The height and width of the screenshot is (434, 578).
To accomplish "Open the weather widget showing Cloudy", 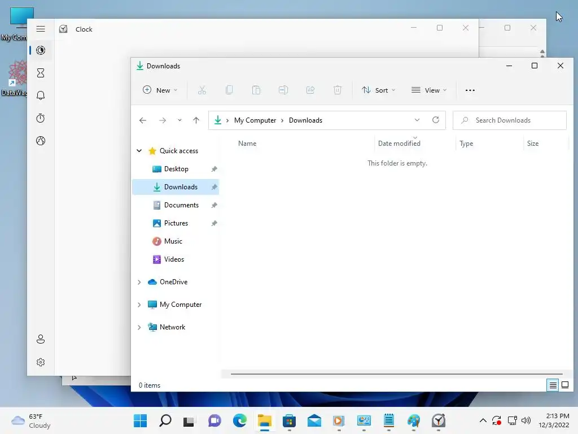I will 31,420.
